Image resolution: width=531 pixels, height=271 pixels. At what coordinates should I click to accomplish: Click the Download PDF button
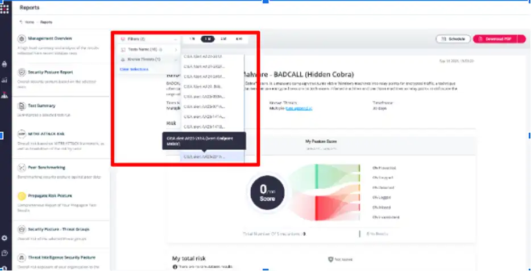pyautogui.click(x=495, y=39)
